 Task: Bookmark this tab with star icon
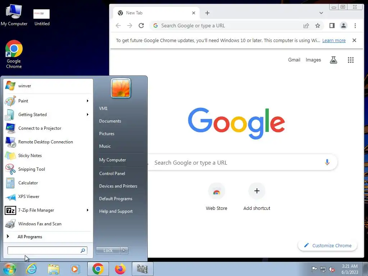pos(318,26)
